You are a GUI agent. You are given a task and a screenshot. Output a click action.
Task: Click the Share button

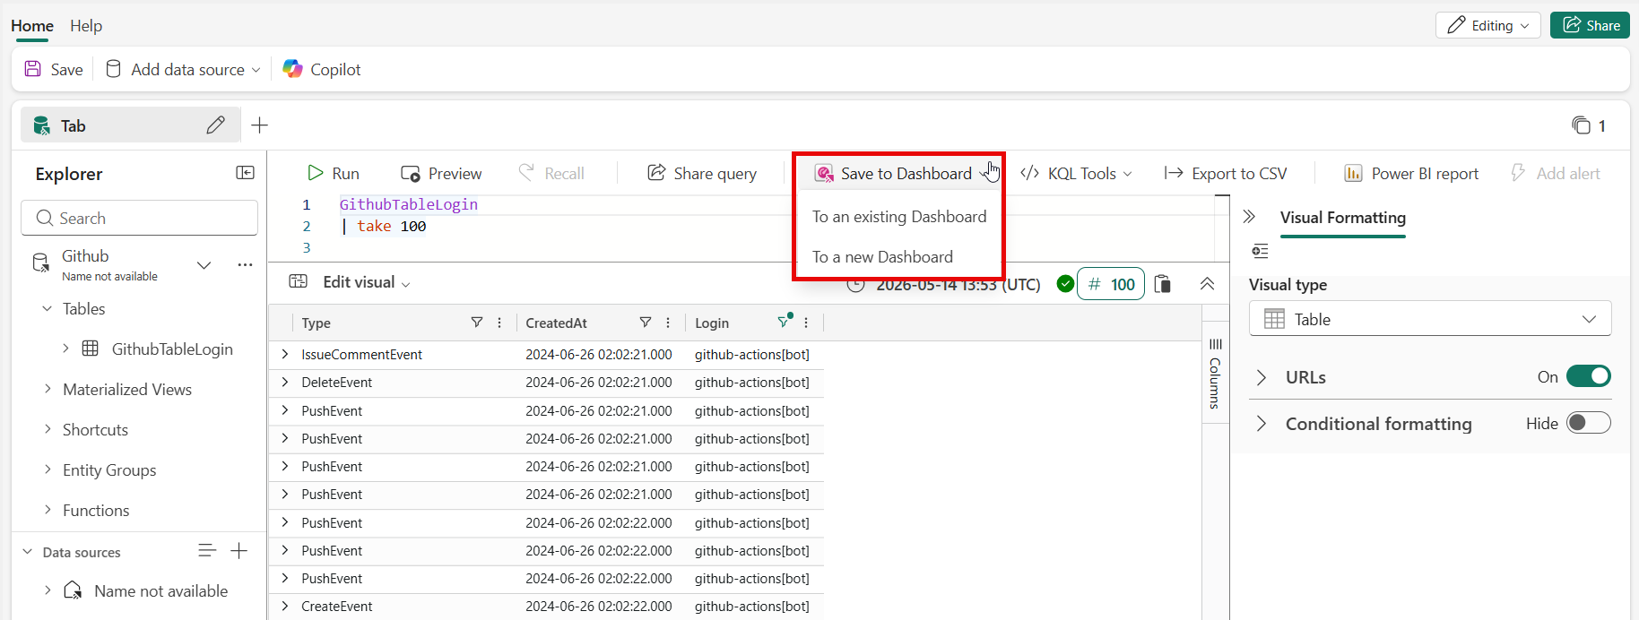tap(1590, 25)
